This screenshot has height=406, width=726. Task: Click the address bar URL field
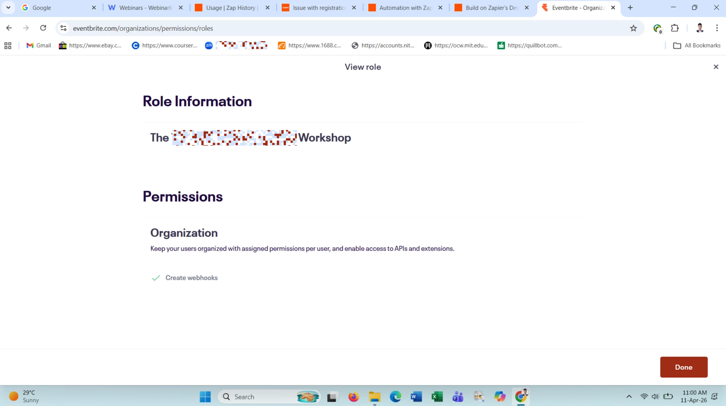pos(320,28)
